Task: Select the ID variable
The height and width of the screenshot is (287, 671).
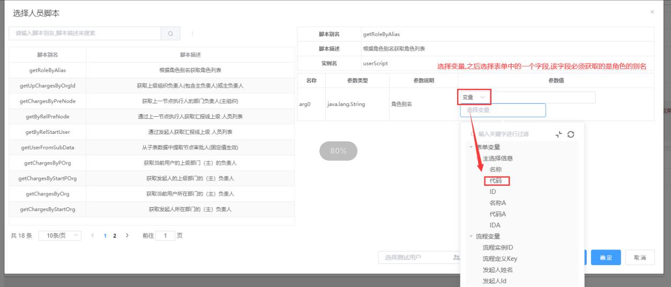Action: tap(493, 192)
